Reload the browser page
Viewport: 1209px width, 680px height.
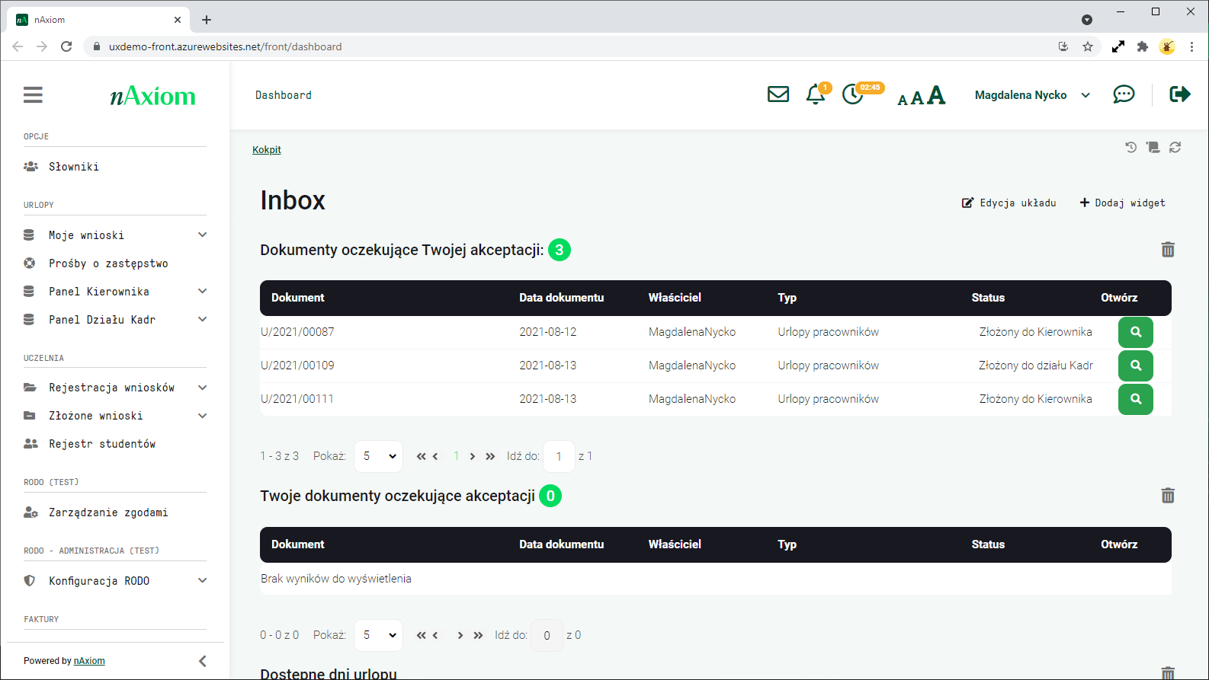click(x=66, y=46)
